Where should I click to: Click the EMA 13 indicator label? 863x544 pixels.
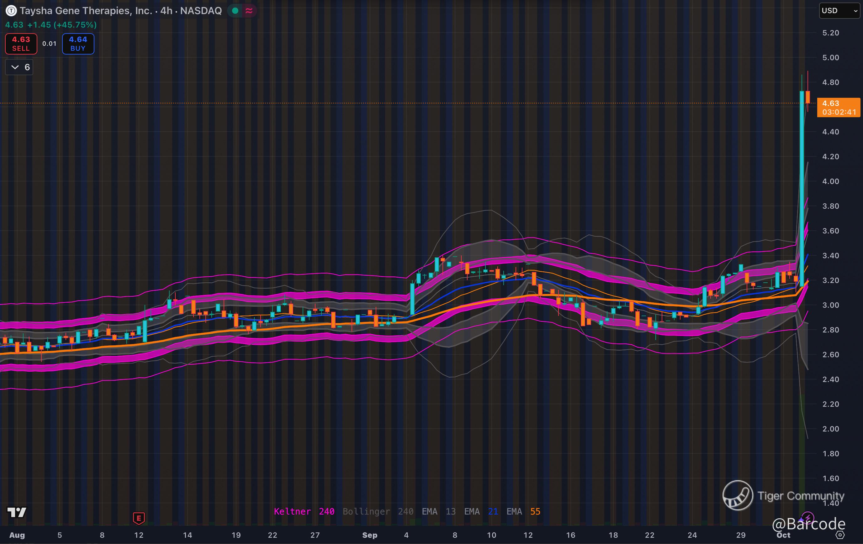pyautogui.click(x=439, y=511)
